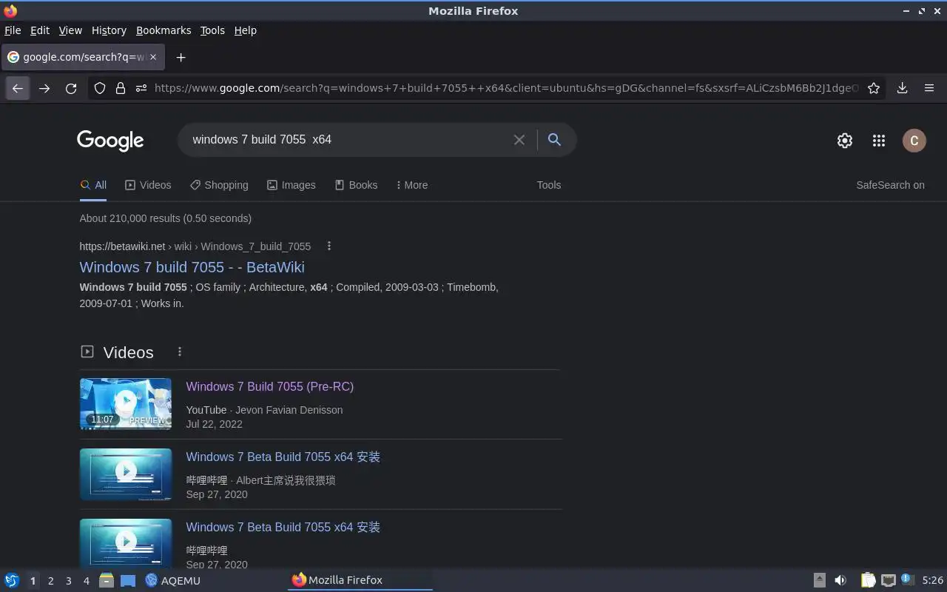Switch to the Books results tab
Screen dimensions: 947x592
[356, 185]
